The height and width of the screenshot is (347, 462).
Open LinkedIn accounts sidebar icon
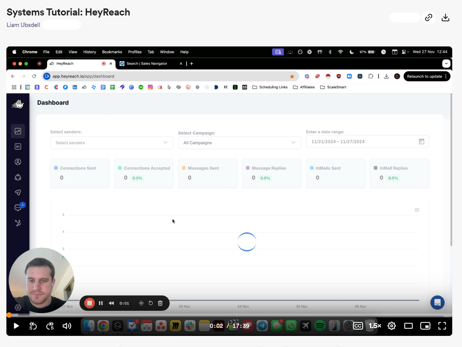18,146
